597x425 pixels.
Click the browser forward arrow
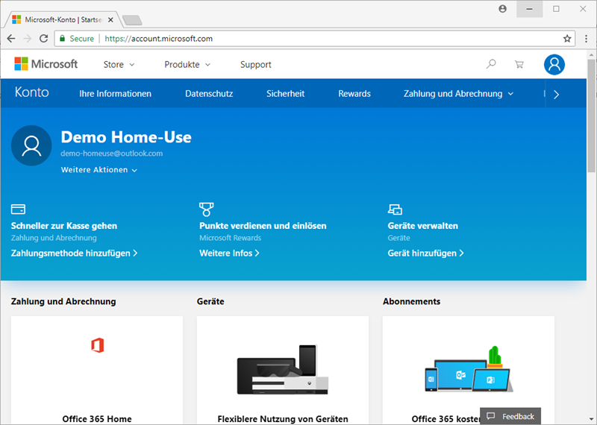click(x=27, y=39)
